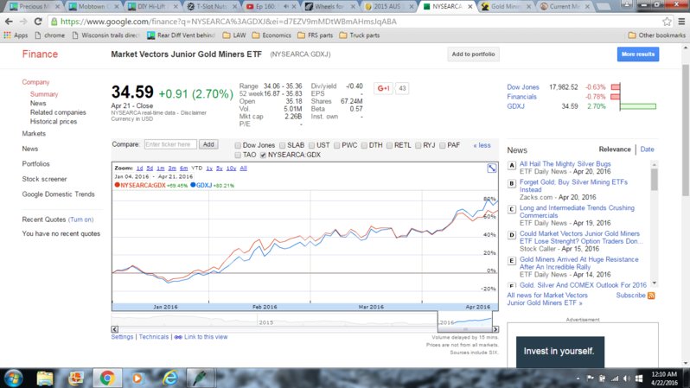This screenshot has height=388, width=690.
Task: Open the Apps grid icon in the bookmarks bar
Action: coord(7,35)
